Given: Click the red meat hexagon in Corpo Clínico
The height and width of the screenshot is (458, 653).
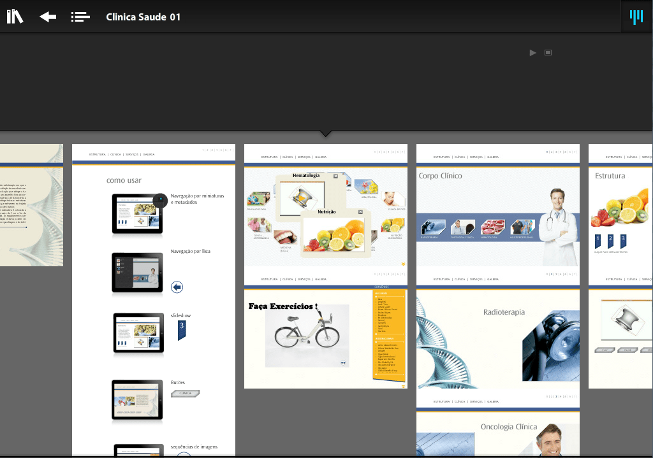Looking at the screenshot, I should click(x=493, y=227).
